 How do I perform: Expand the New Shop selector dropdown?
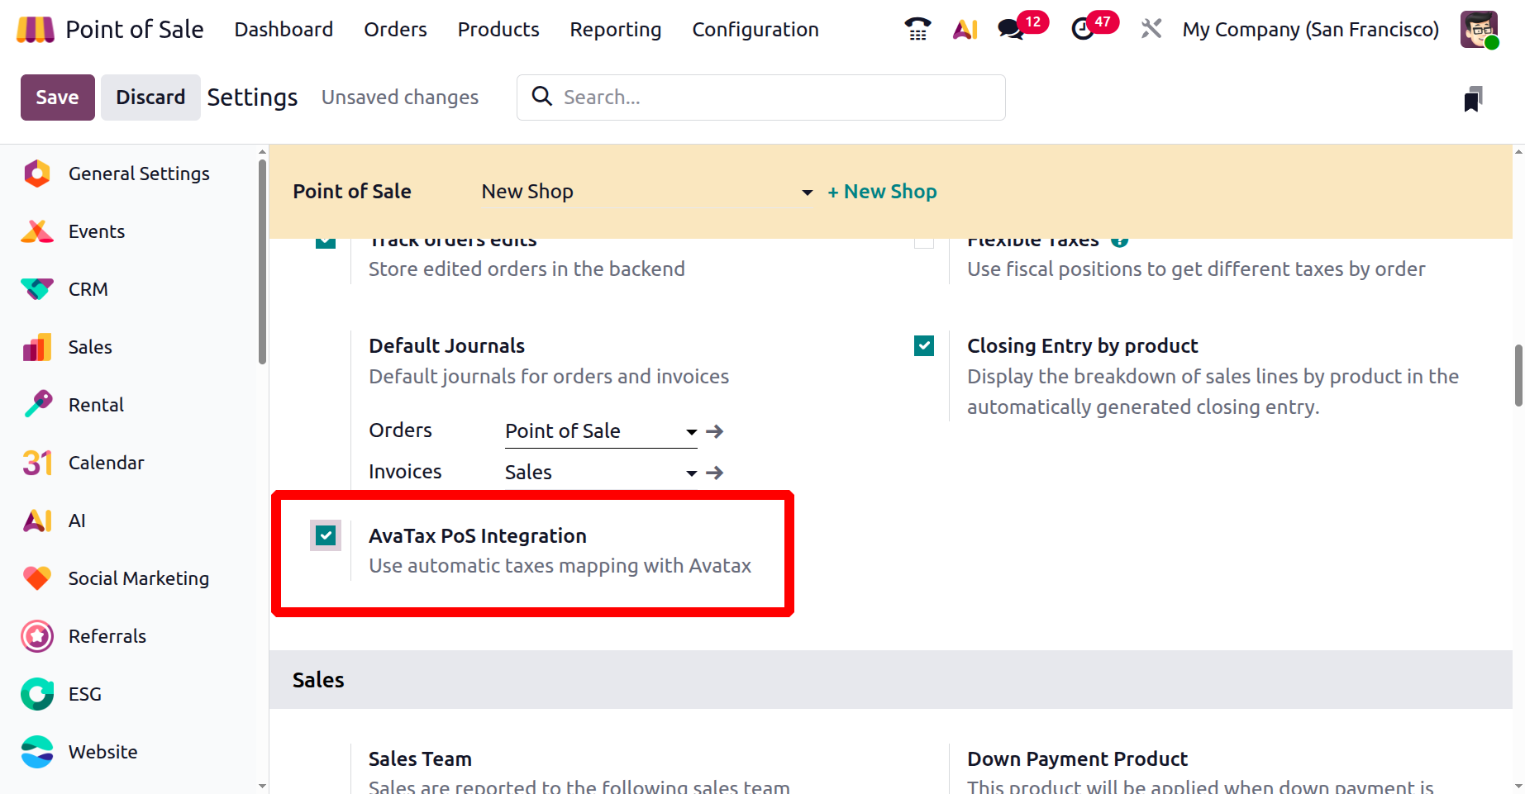coord(807,193)
